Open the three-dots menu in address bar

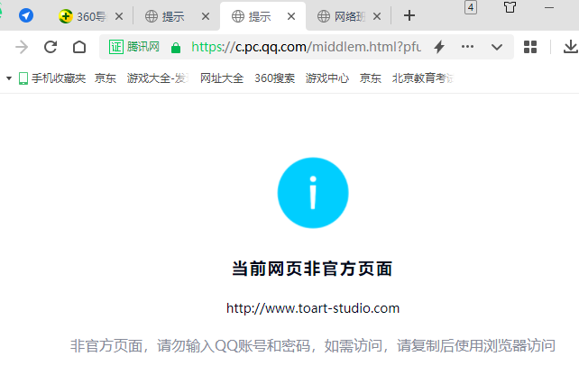coord(467,47)
